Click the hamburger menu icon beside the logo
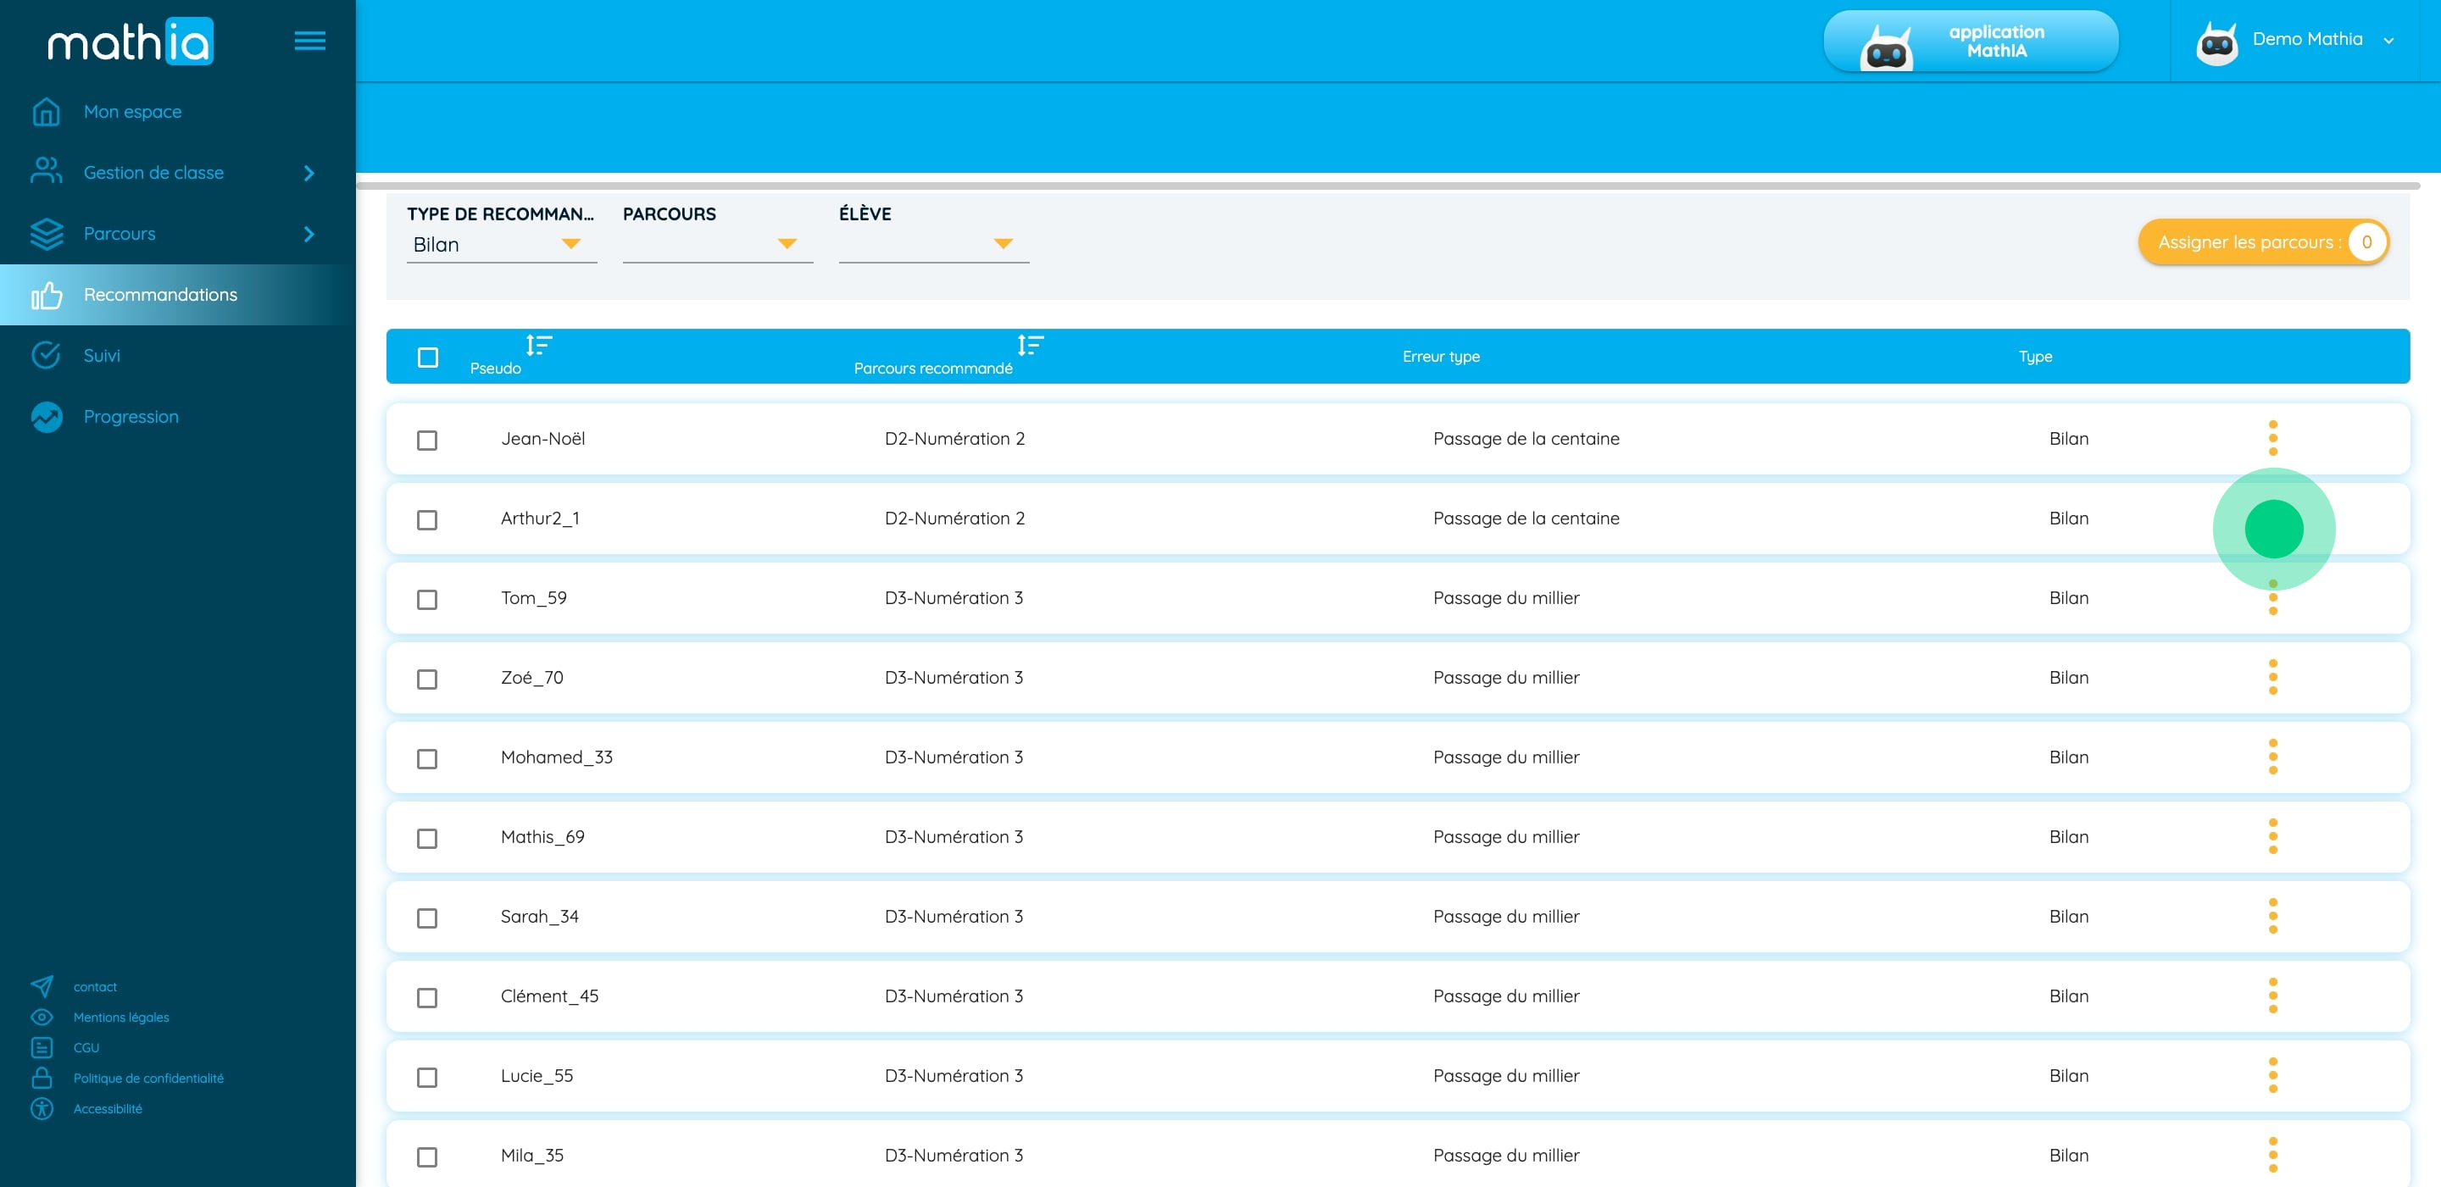 (x=309, y=41)
